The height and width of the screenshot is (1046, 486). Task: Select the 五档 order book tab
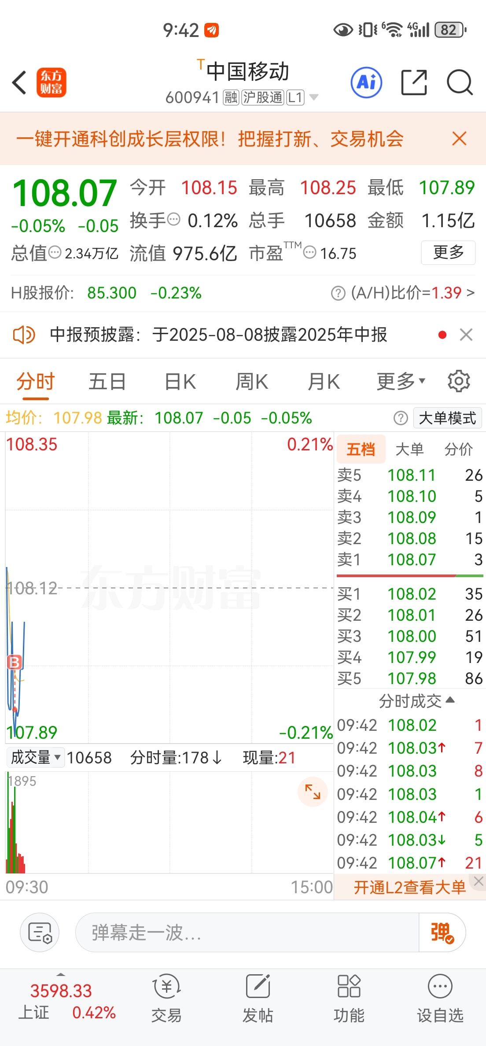point(361,449)
